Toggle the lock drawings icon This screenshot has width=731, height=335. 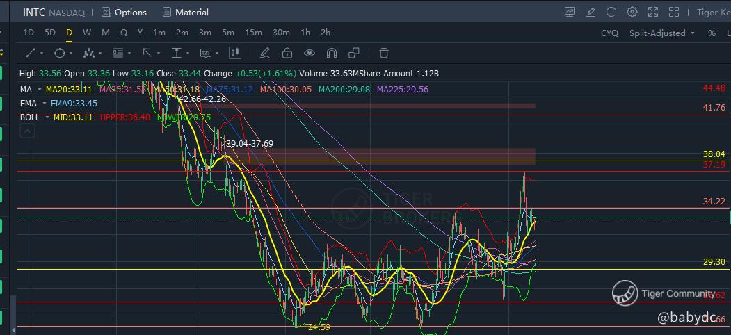click(x=287, y=53)
